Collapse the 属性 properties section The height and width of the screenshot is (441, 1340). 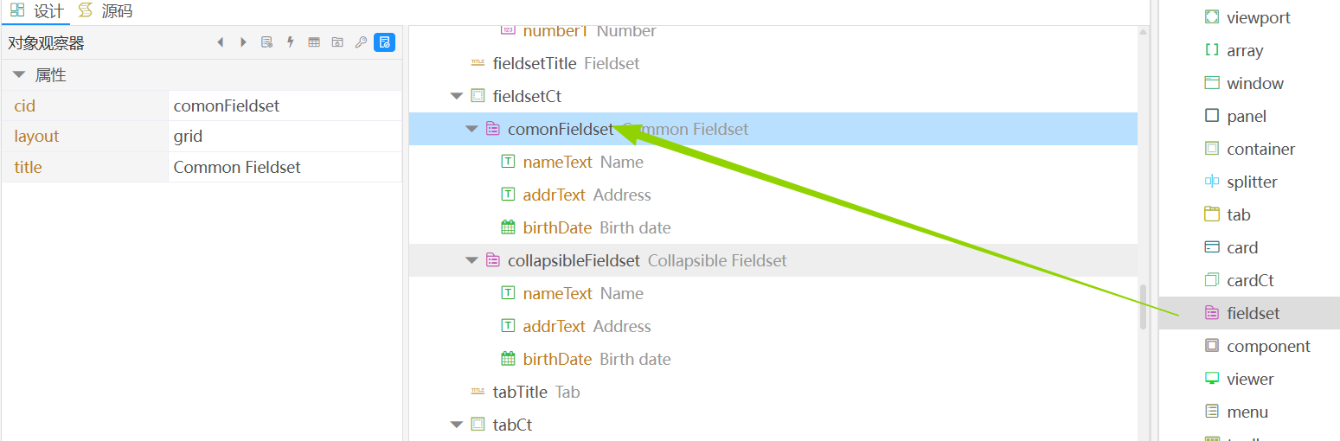(x=19, y=75)
